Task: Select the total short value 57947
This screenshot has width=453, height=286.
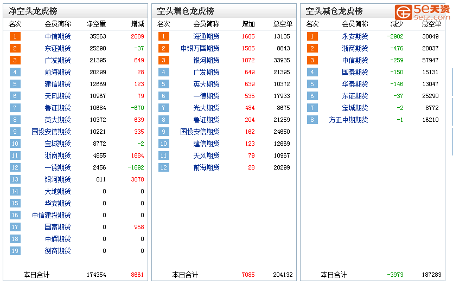Action: (430, 60)
